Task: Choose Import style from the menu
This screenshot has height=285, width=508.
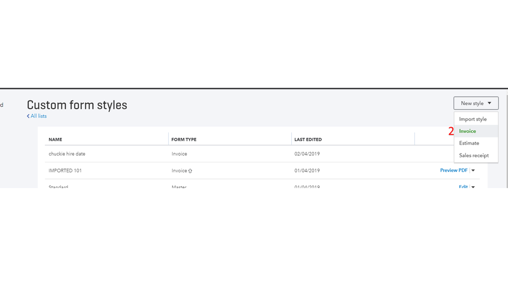Action: click(472, 119)
